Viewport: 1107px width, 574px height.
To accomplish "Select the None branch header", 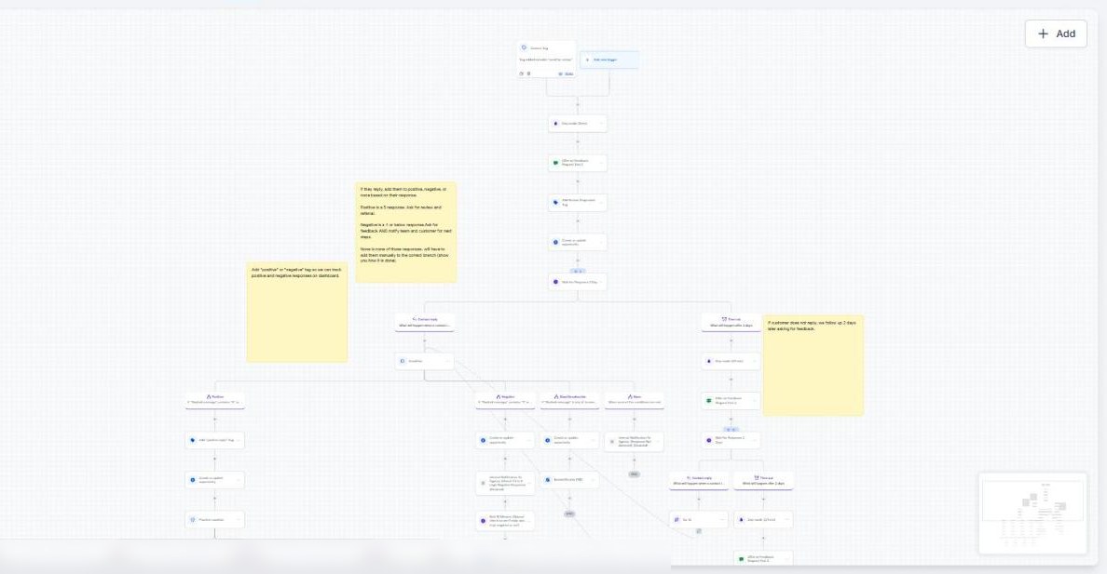I will pos(634,400).
